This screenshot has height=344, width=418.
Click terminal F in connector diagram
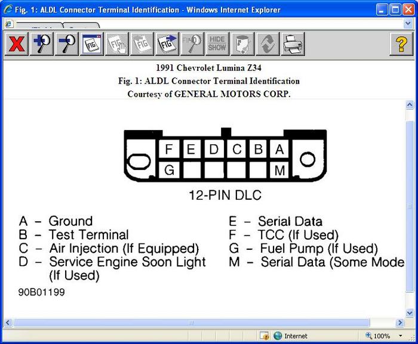pyautogui.click(x=169, y=149)
